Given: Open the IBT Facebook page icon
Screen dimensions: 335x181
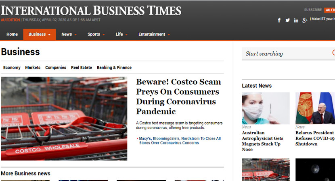Looking at the screenshot, I should coord(279,20).
